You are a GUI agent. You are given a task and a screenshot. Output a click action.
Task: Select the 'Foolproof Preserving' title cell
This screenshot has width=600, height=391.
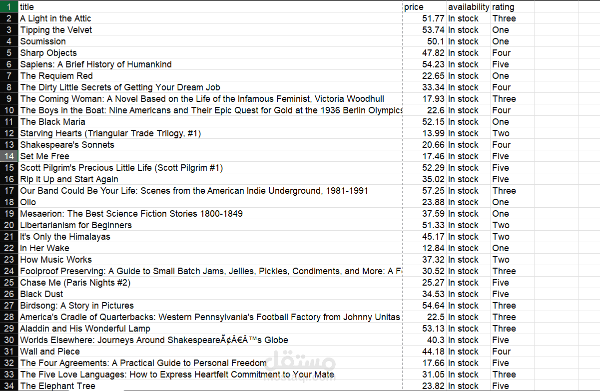(211, 271)
